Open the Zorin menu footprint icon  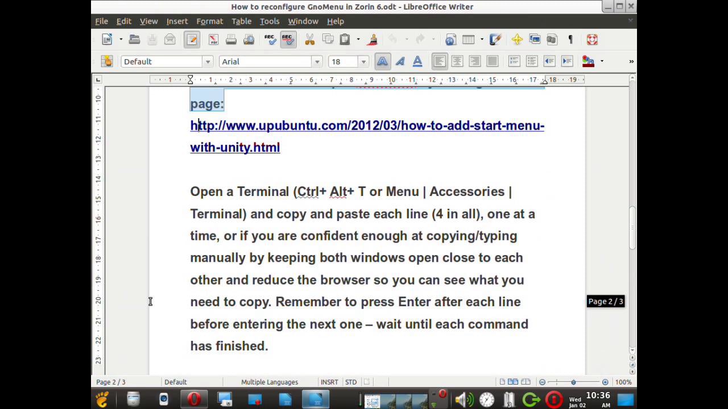point(102,400)
